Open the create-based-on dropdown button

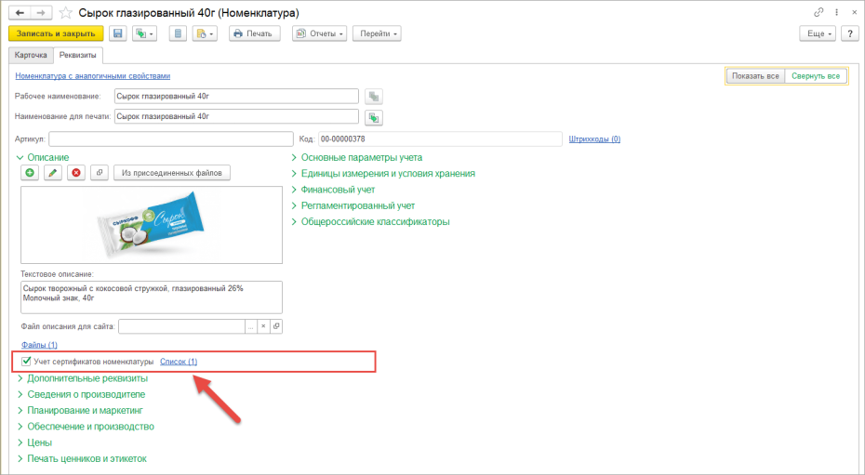tap(145, 33)
